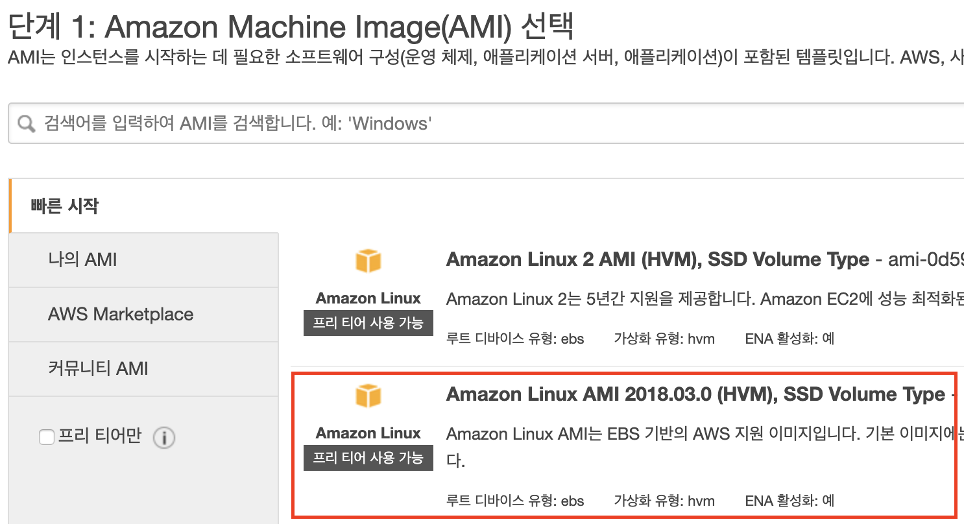
Task: Click the info icon beside 프리 티어만
Action: [164, 438]
